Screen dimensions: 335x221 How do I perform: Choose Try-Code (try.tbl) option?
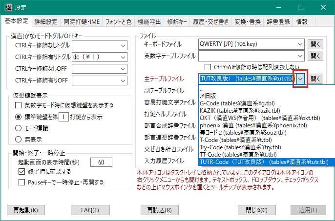coord(267,147)
